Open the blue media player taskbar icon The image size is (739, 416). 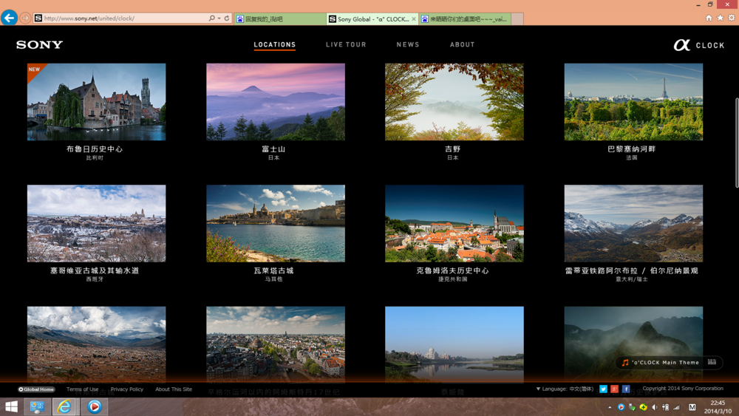95,406
